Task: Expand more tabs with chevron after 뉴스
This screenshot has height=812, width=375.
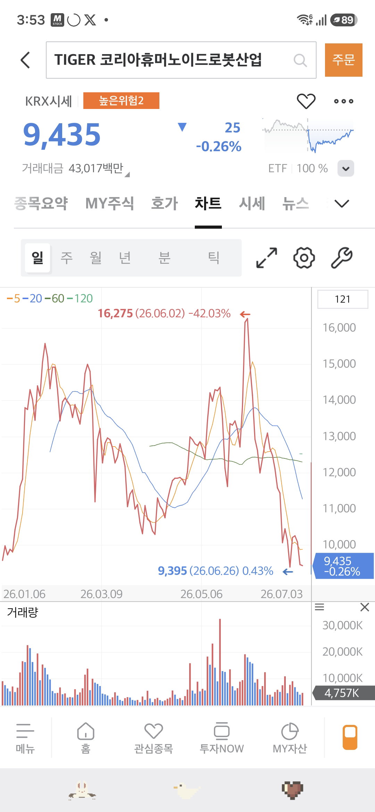Action: pos(342,203)
